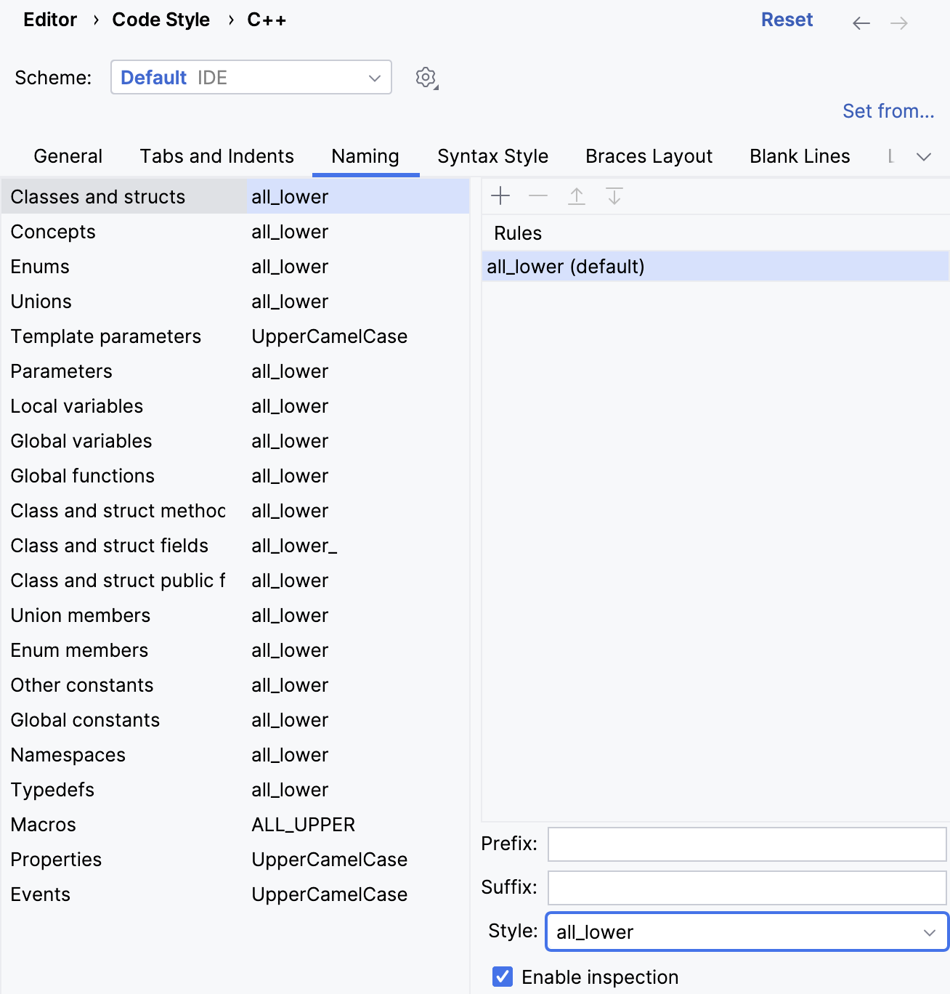Go back with the left arrow
Image resolution: width=950 pixels, height=994 pixels.
(x=861, y=23)
